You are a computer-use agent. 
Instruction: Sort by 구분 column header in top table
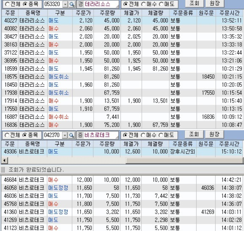(x=60, y=13)
